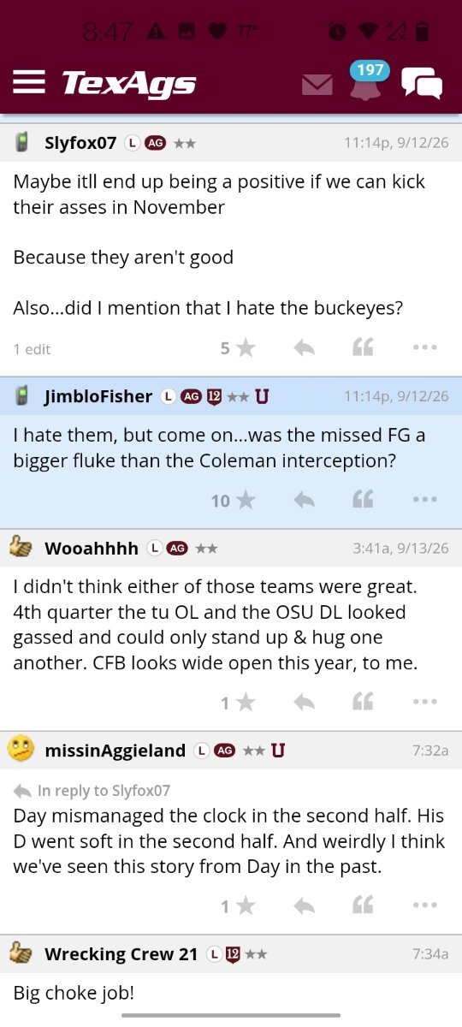Tap missinAggieland's confused emoji avatar

(x=21, y=750)
